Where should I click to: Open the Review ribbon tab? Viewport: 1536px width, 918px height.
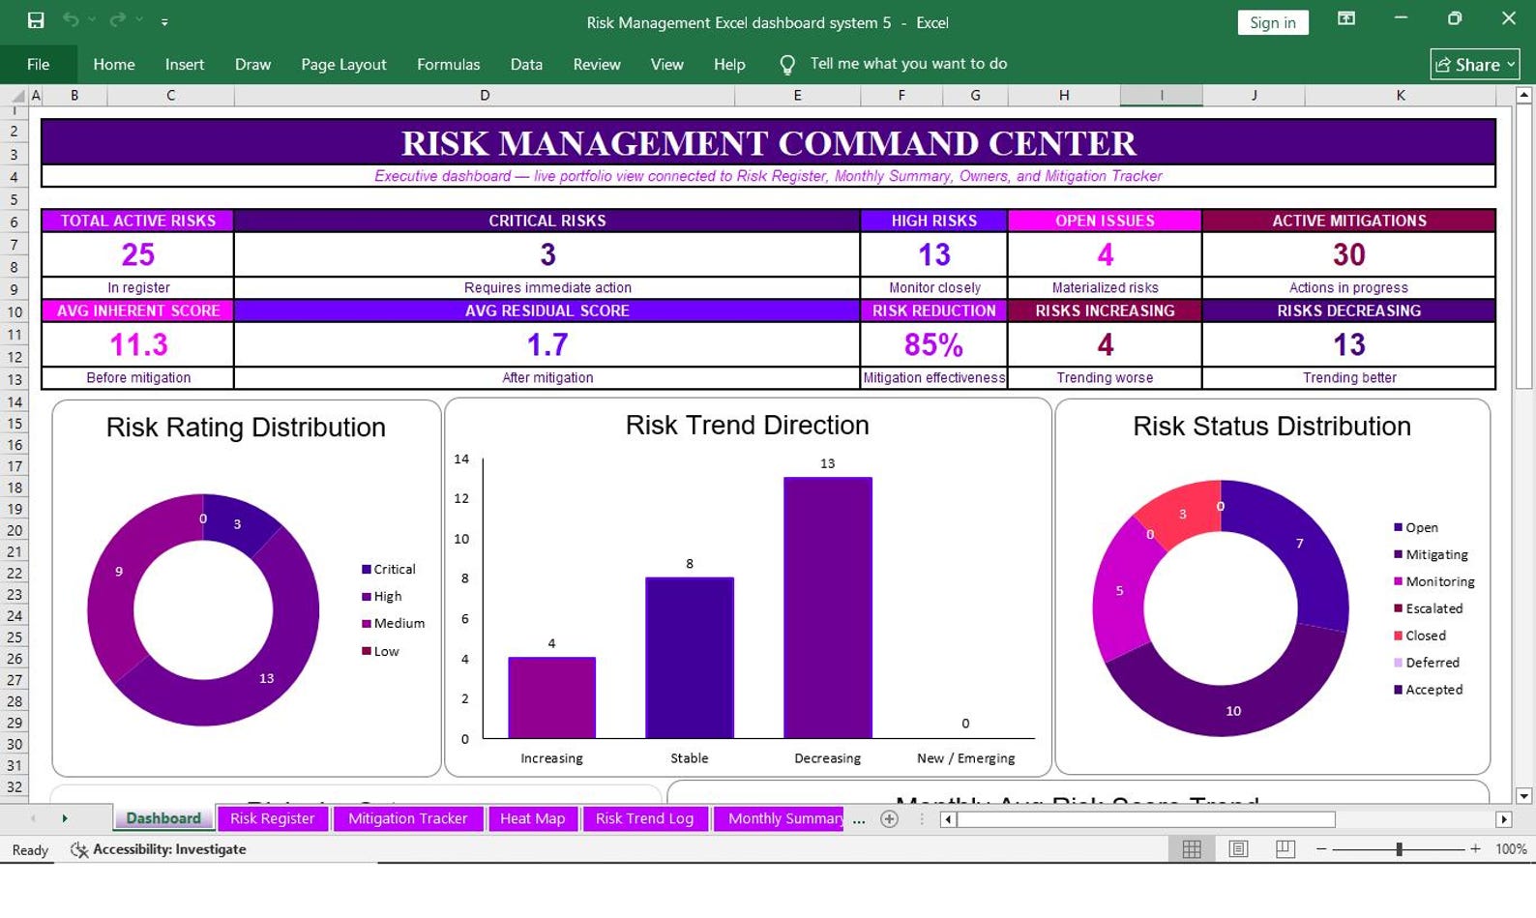click(x=597, y=64)
